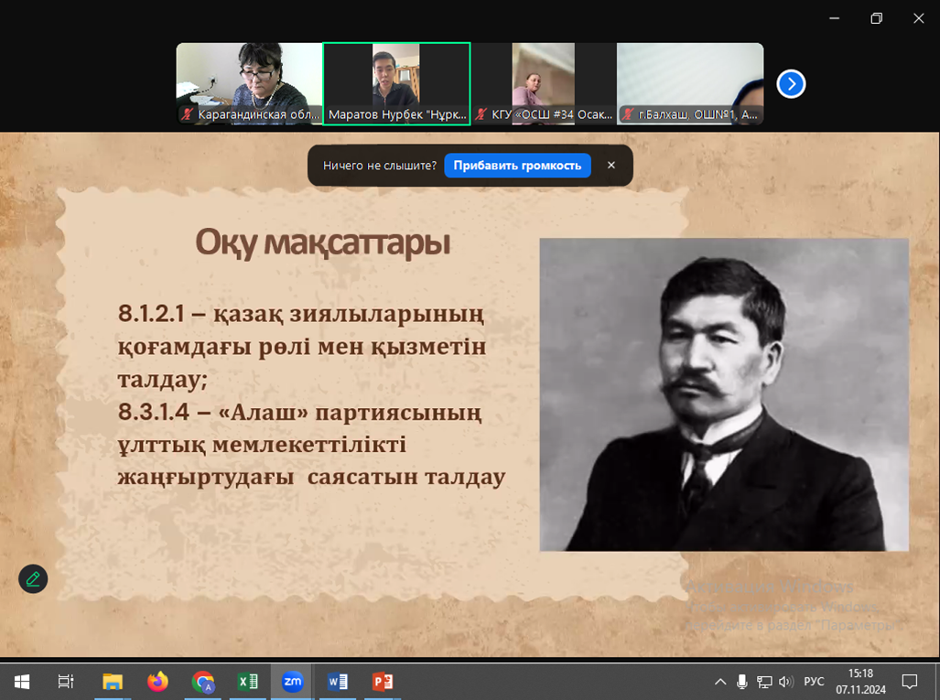This screenshot has height=700, width=940.
Task: Open Task View in the taskbar
Action: (x=66, y=682)
